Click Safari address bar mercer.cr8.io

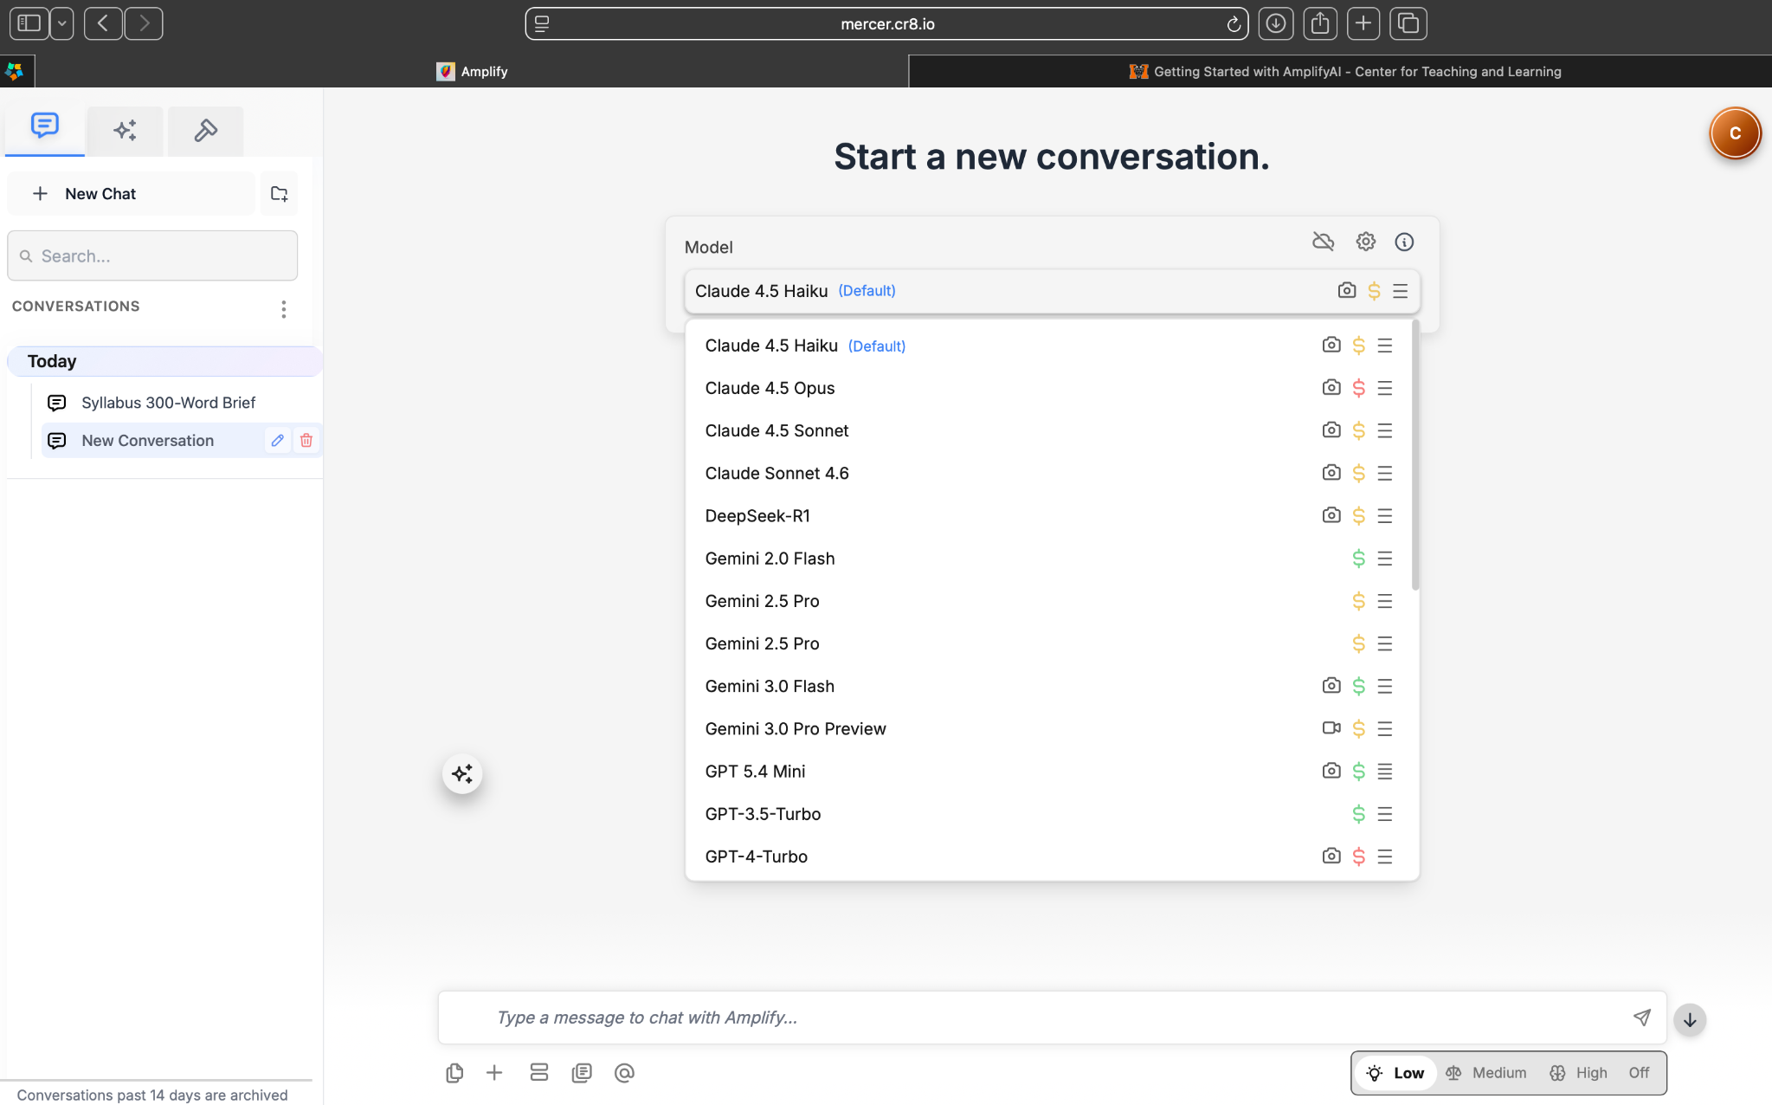886,24
